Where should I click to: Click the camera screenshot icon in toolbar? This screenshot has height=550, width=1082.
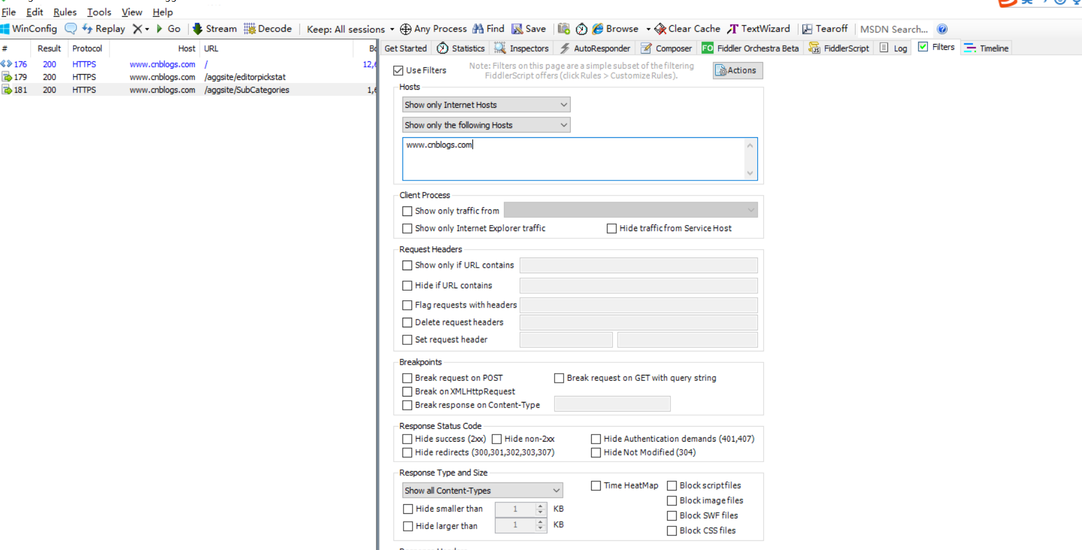(x=564, y=29)
